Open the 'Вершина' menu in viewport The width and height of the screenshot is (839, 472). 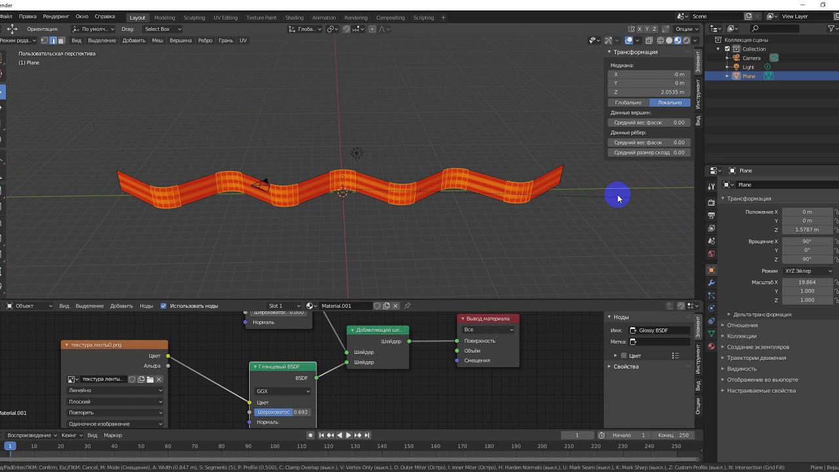point(181,41)
